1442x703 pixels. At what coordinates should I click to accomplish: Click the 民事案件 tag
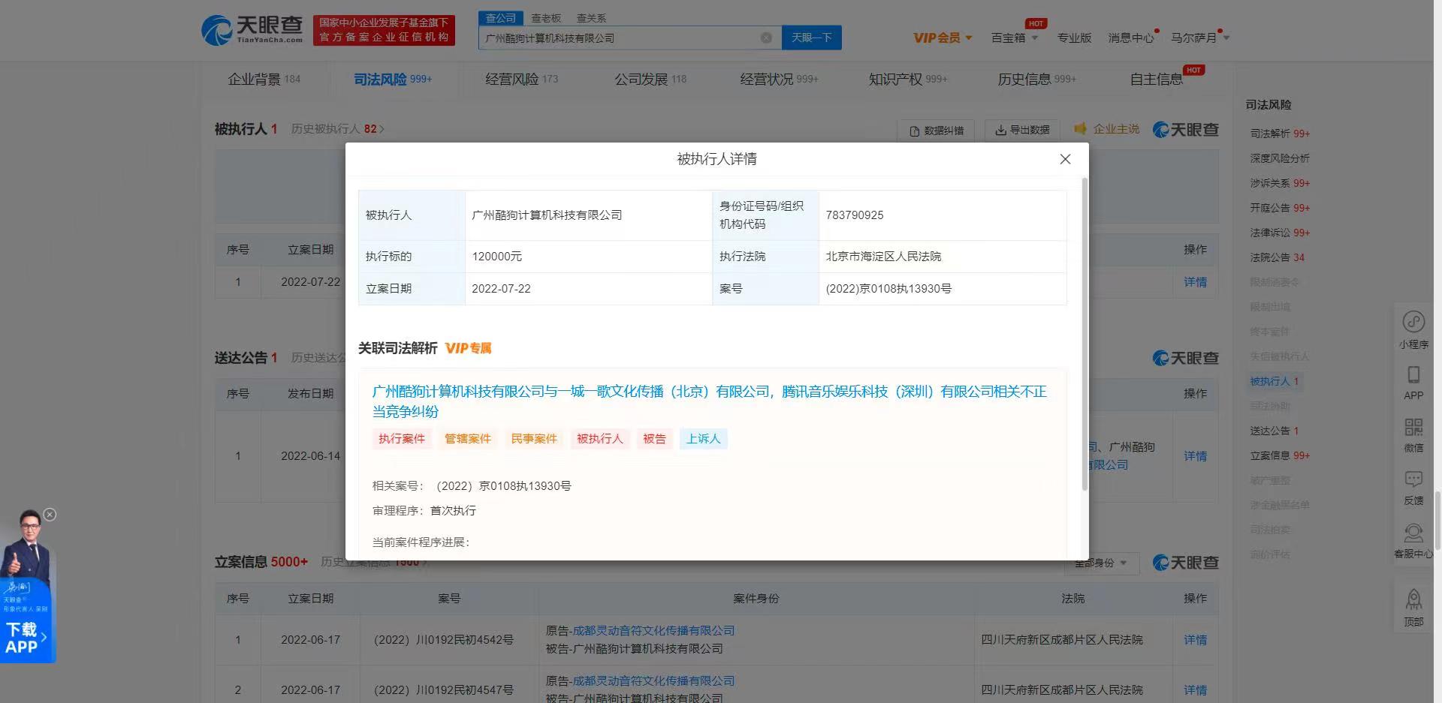[534, 439]
